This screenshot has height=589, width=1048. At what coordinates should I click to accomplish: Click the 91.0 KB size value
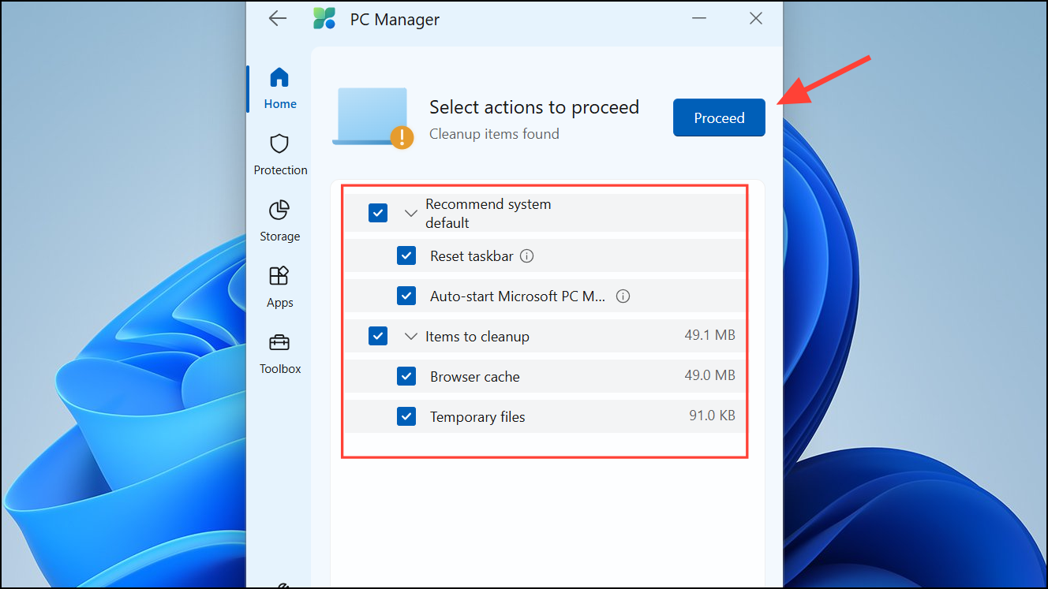tap(712, 416)
